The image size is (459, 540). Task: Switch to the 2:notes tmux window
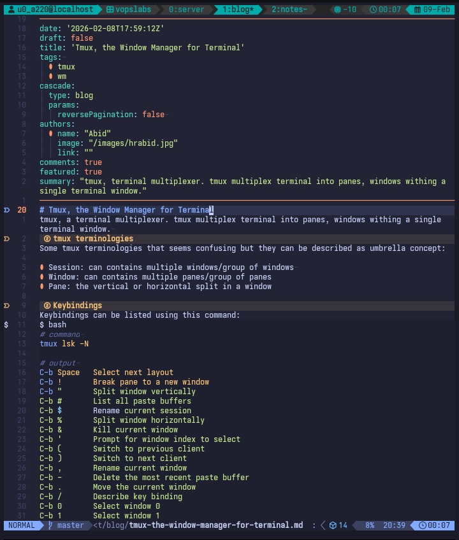click(289, 10)
